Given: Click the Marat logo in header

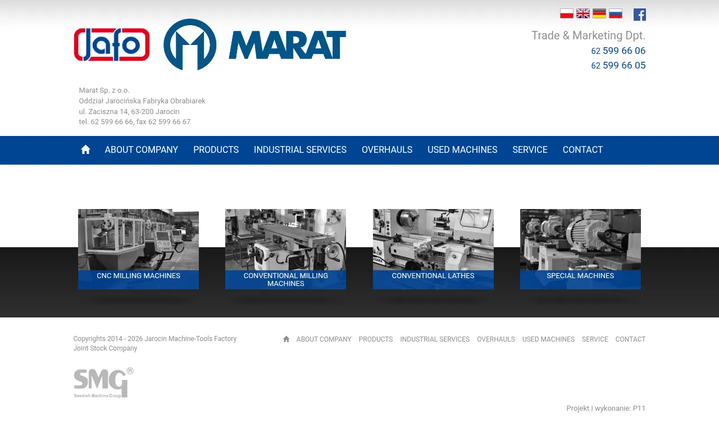Looking at the screenshot, I should tap(254, 44).
